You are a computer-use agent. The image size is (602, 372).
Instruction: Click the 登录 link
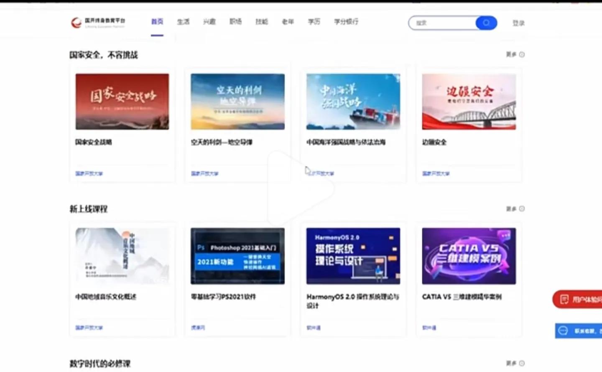click(x=518, y=23)
